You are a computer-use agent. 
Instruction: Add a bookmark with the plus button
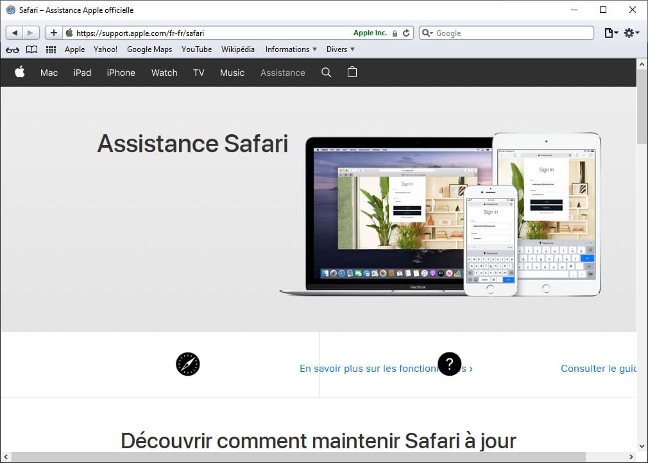[x=53, y=33]
